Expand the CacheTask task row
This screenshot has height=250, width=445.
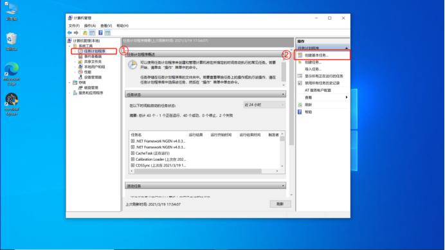pos(132,153)
